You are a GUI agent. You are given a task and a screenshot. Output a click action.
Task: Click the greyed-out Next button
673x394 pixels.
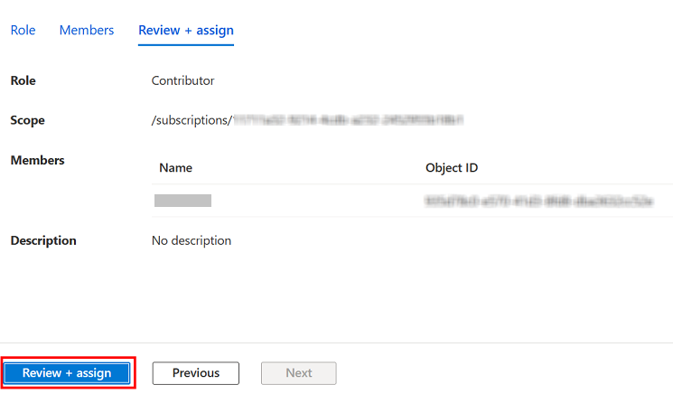click(298, 372)
